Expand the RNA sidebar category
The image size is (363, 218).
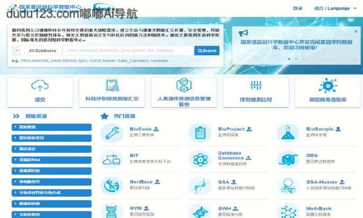(x=51, y=160)
